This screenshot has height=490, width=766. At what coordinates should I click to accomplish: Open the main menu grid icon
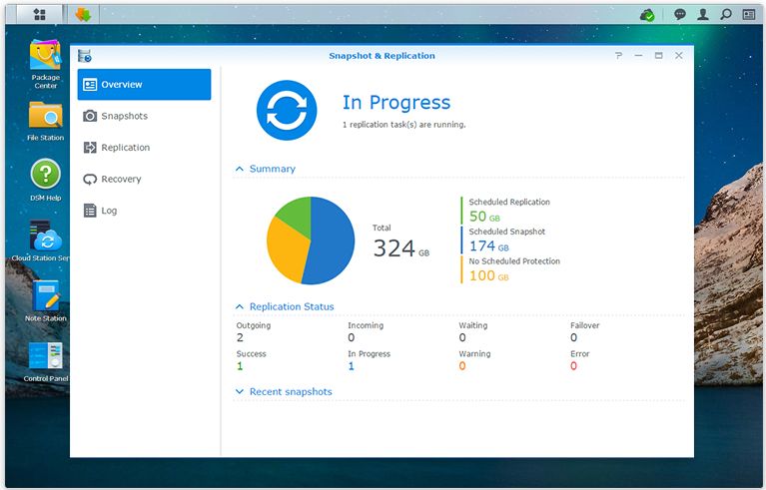click(39, 15)
